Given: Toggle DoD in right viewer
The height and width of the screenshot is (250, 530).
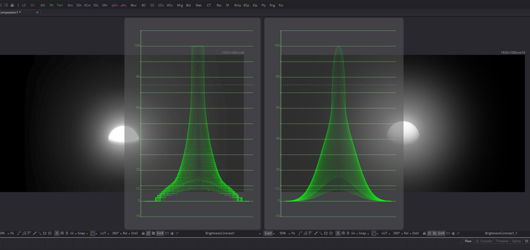Looking at the screenshot, I should (416, 233).
